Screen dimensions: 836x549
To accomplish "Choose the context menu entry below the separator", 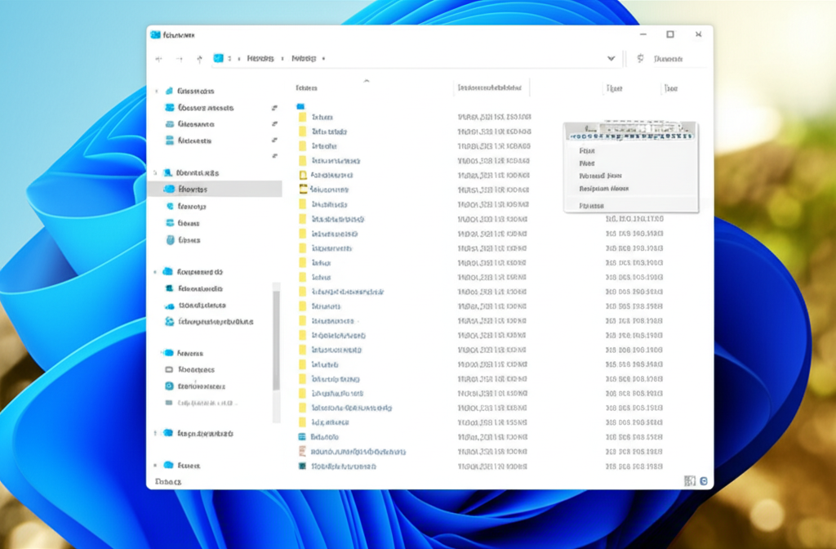I will pyautogui.click(x=592, y=206).
